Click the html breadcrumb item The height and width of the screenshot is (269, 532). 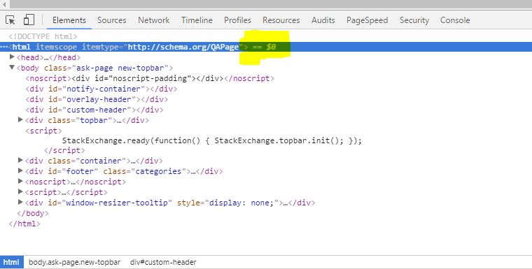[11, 262]
